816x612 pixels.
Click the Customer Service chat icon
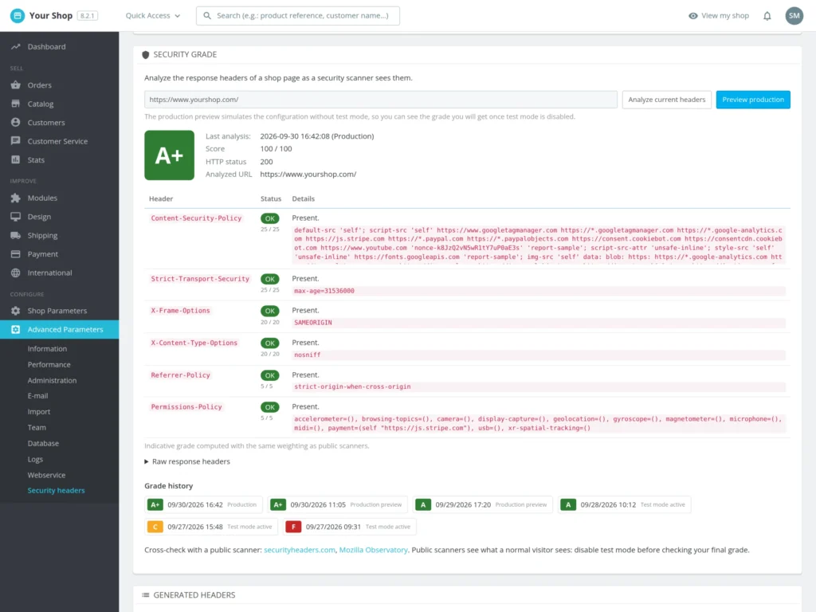coord(16,141)
